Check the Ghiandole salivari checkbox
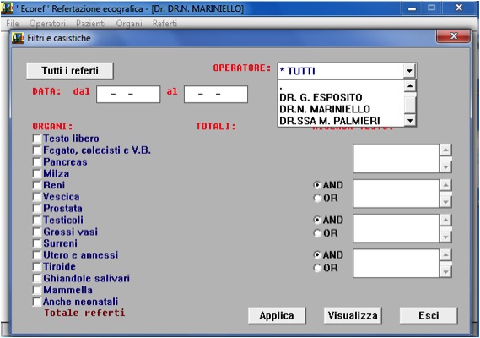Viewport: 480px width, 338px height. 37,279
